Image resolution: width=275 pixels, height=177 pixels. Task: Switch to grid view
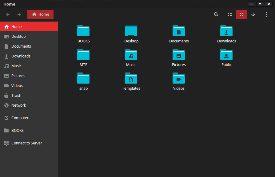click(241, 14)
